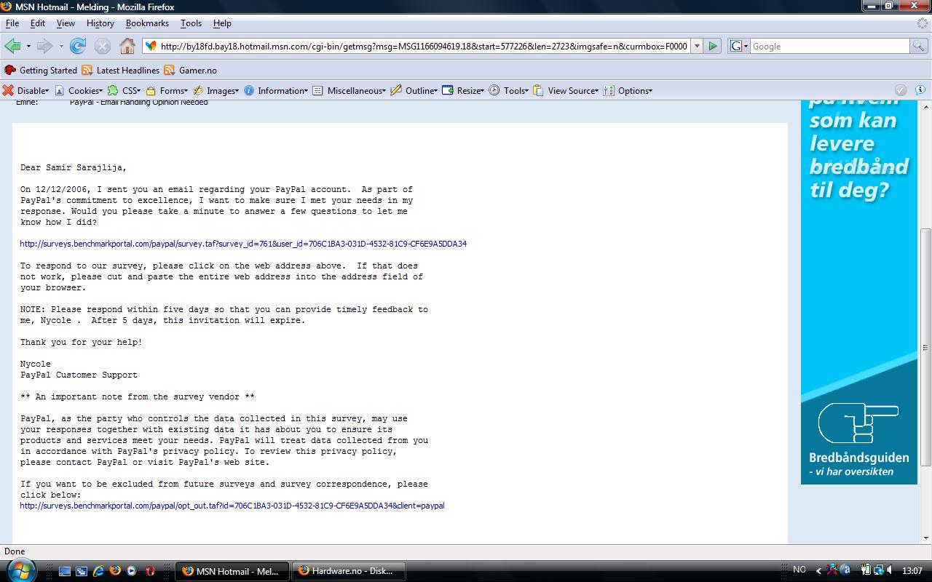Expand the Disable developer toolbar menu
The height and width of the screenshot is (582, 932).
click(26, 91)
